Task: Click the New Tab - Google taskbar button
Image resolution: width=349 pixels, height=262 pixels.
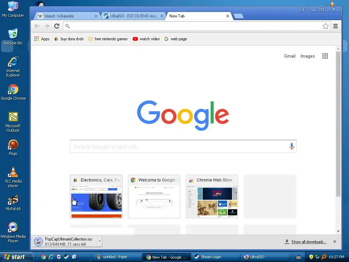Action: [166, 257]
